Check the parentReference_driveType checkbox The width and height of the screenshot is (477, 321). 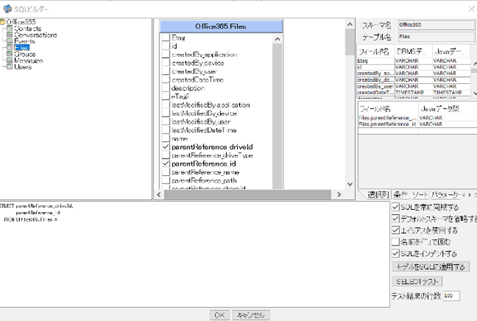point(166,155)
